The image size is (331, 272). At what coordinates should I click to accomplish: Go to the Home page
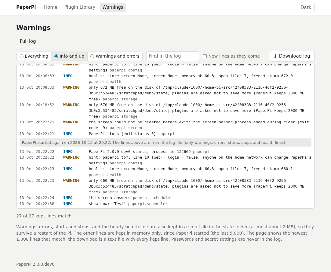51,7
